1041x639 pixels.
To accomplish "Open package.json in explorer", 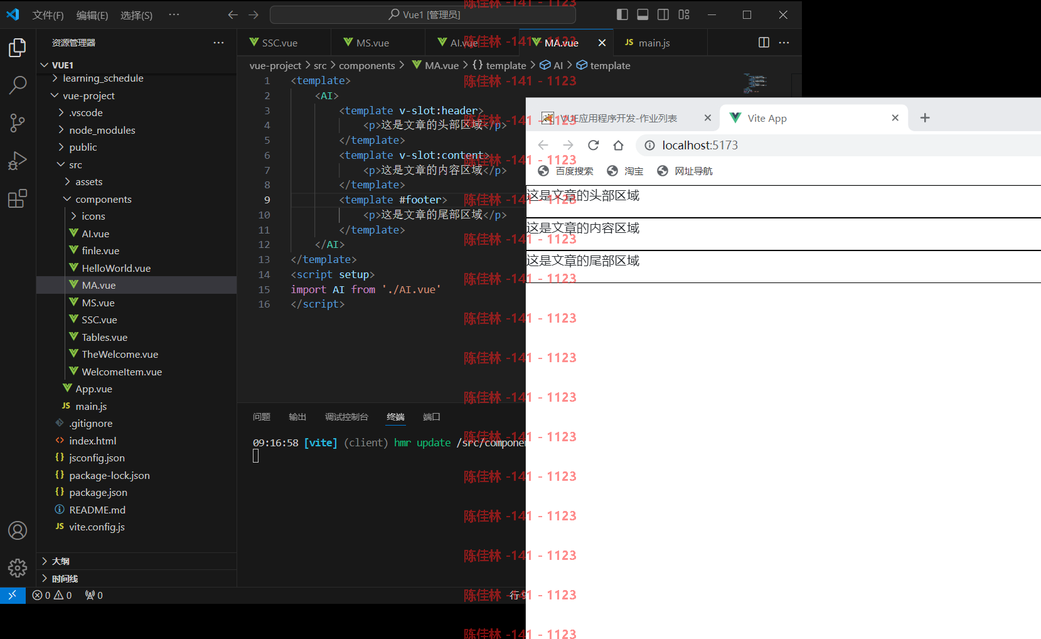I will coord(136,492).
